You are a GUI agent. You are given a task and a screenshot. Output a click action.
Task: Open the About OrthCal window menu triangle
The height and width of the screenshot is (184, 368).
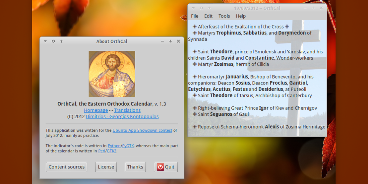point(45,41)
